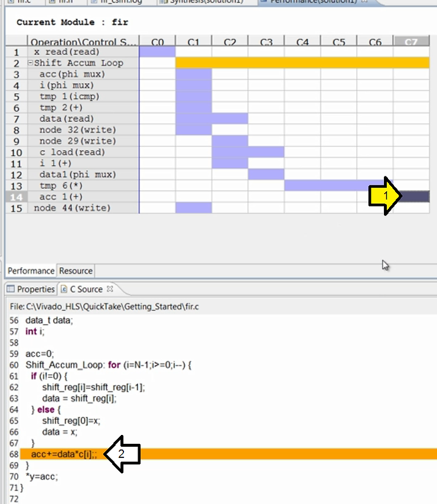Click the node 29(write) bar in C2
437x504 pixels.
pyautogui.click(x=230, y=141)
